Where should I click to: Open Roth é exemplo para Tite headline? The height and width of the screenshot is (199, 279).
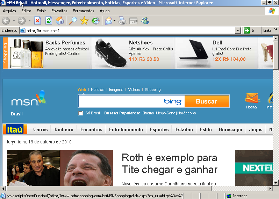[x=170, y=163]
